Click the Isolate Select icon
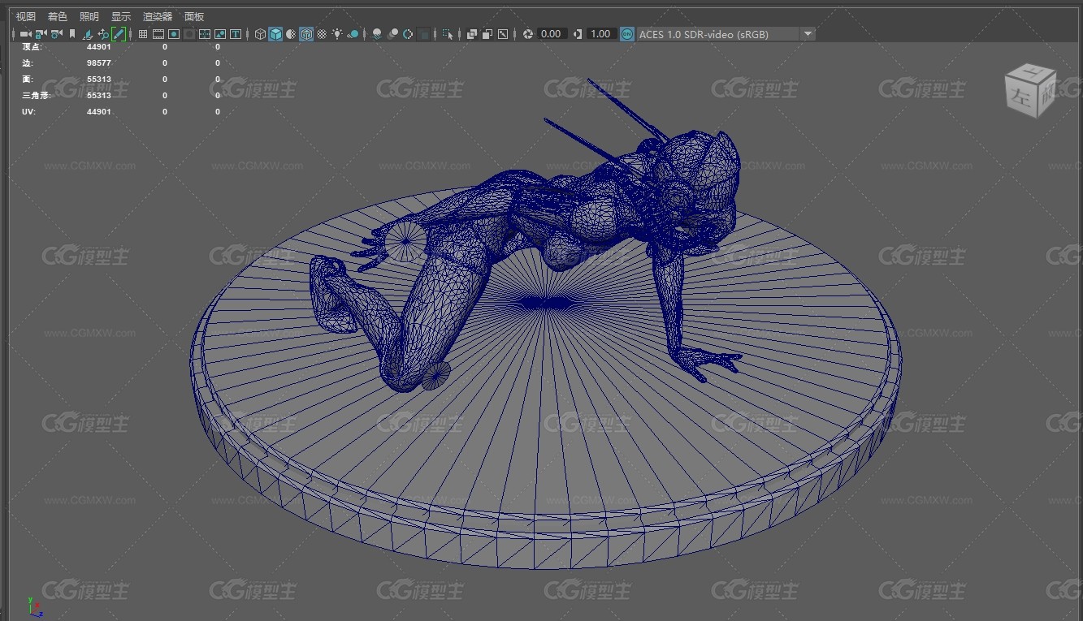The width and height of the screenshot is (1083, 621). (x=448, y=34)
